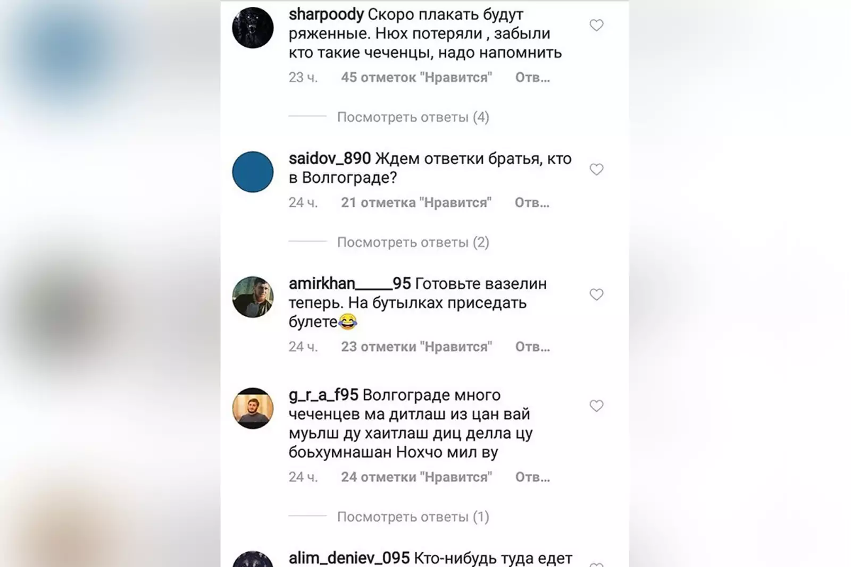The height and width of the screenshot is (567, 851).
Task: Open the alim_deniev_095 username link
Action: tap(349, 558)
